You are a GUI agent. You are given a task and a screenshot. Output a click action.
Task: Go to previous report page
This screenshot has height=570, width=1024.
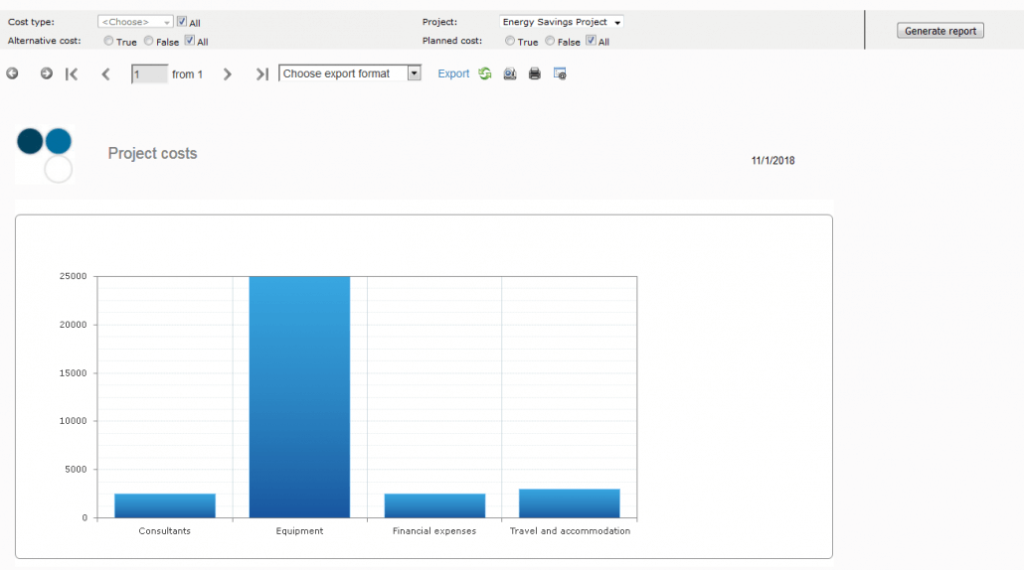(x=105, y=73)
